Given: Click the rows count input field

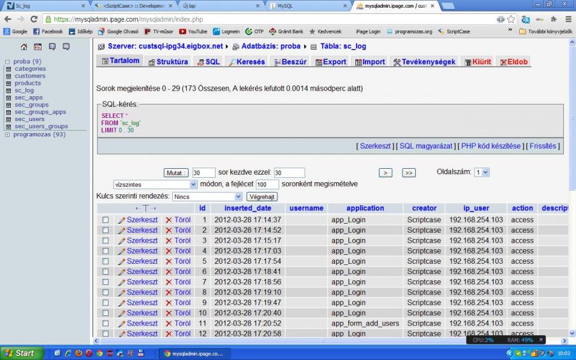Looking at the screenshot, I should pyautogui.click(x=203, y=173).
